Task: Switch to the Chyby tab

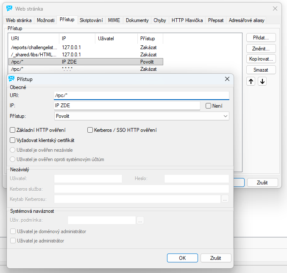Action: point(159,20)
